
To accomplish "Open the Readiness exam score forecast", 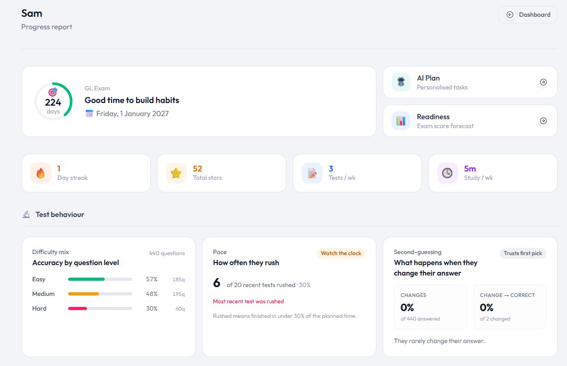I will point(470,121).
